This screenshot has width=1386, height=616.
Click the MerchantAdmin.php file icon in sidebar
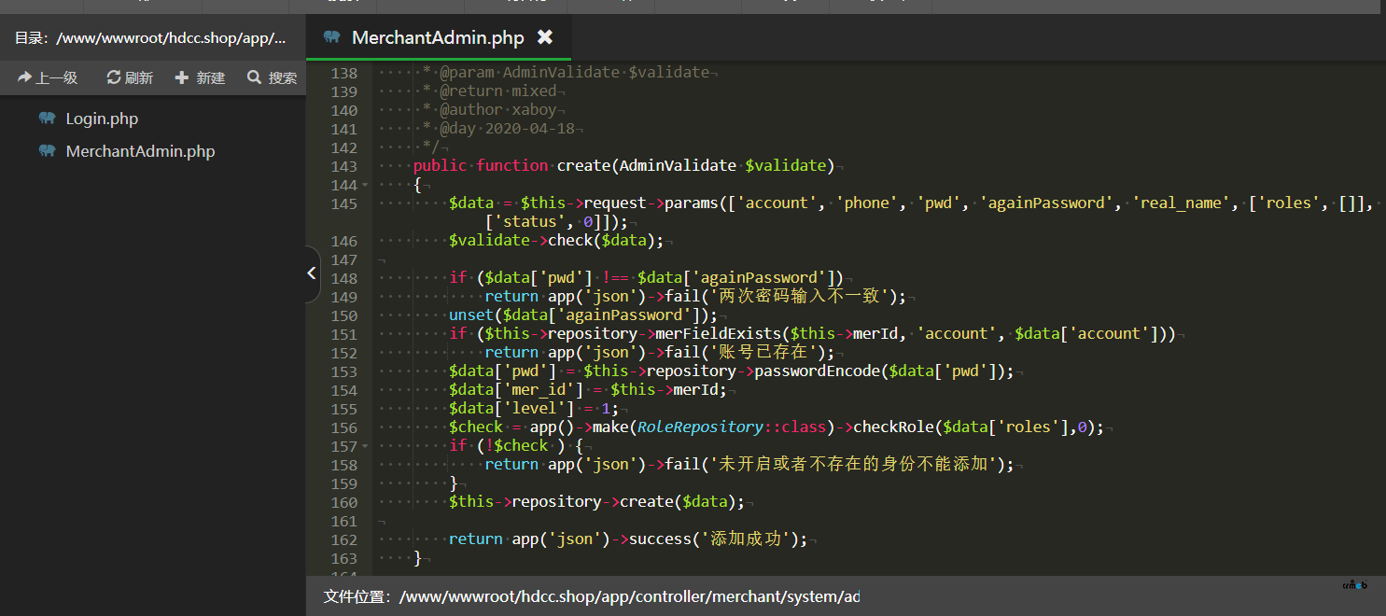click(x=48, y=151)
